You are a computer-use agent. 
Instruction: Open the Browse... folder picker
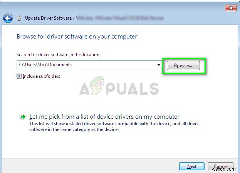point(183,66)
